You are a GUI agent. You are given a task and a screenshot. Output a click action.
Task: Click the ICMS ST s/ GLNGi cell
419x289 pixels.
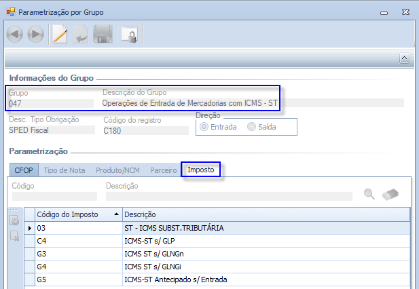click(x=266, y=267)
